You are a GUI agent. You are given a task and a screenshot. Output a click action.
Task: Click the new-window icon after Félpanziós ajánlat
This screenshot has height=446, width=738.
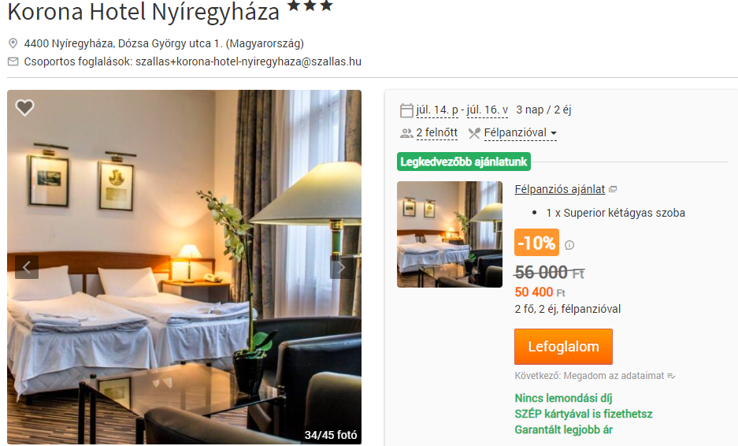pyautogui.click(x=613, y=189)
